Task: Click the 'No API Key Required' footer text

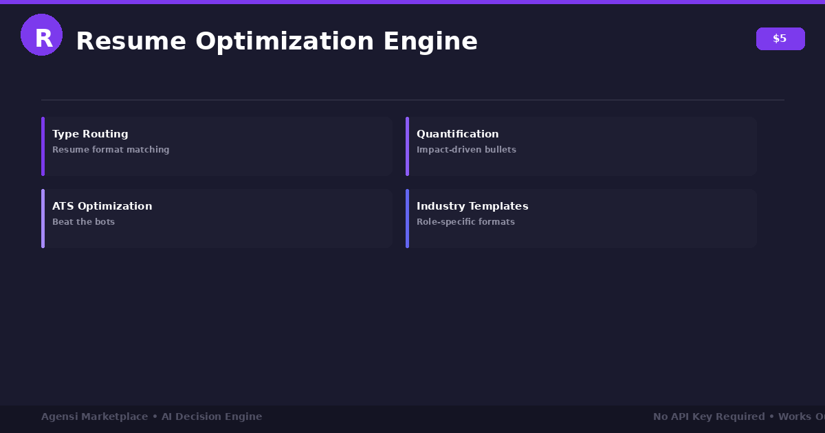Action: point(709,417)
